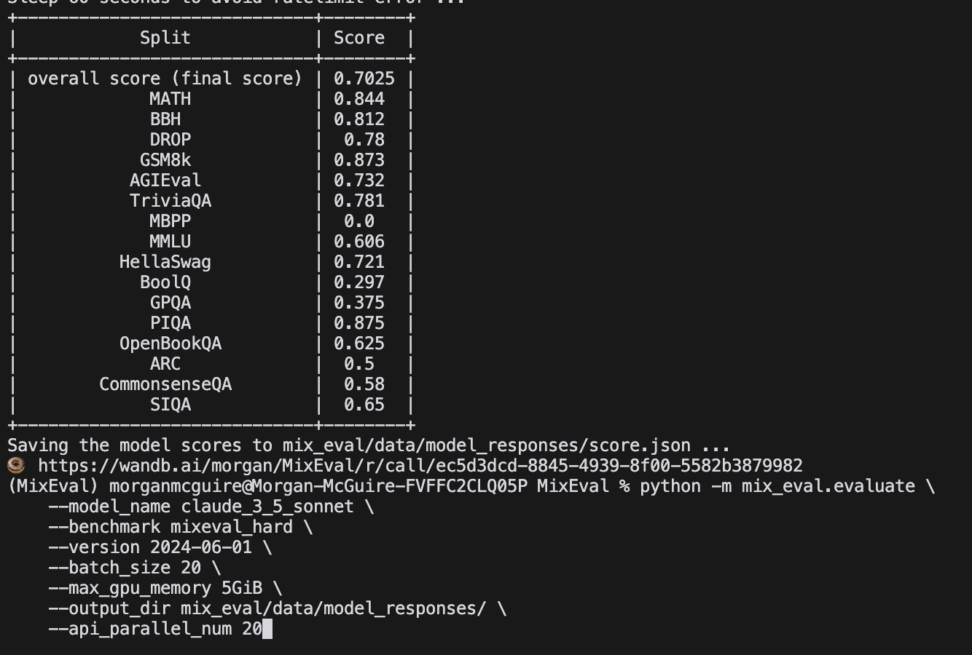Select the MBPP score 0.0
The image size is (972, 655).
[358, 221]
